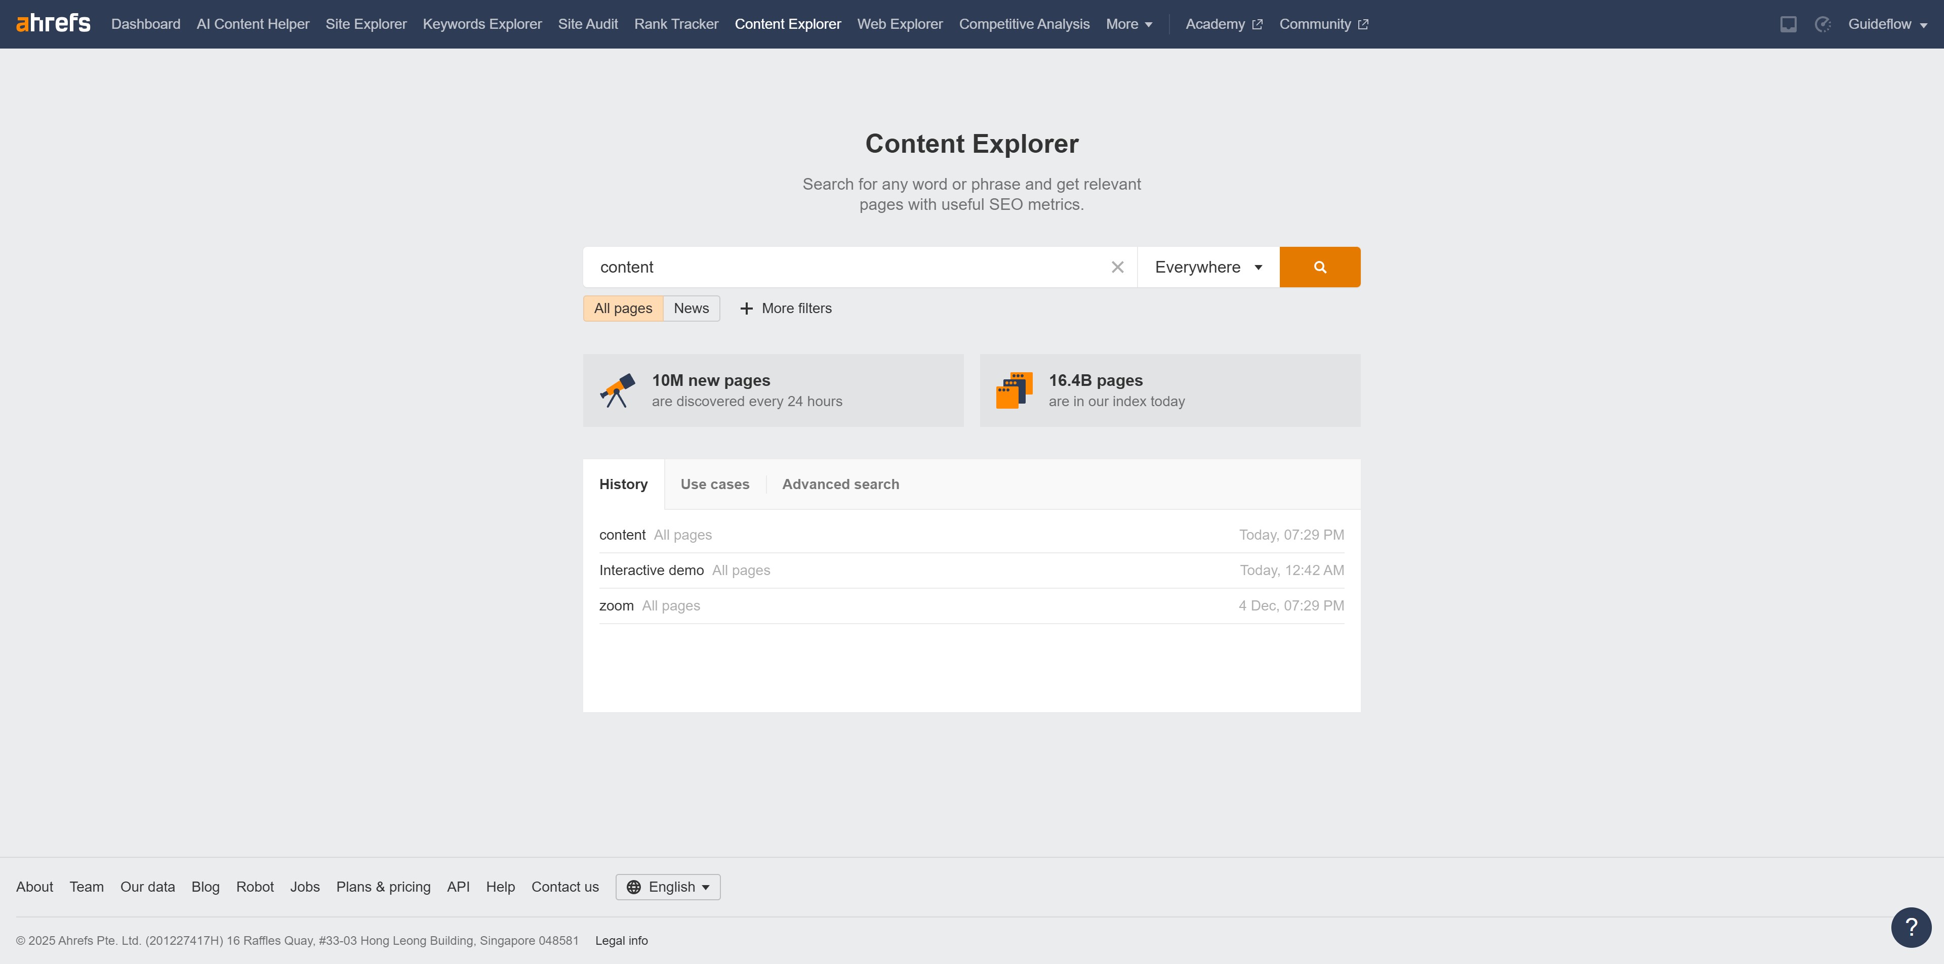Screen dimensions: 1944x964
Task: Clear the search field with the X icon
Action: [1117, 267]
